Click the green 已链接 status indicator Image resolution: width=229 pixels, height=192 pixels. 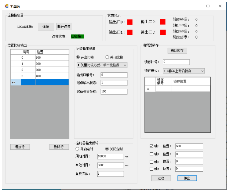77,36
